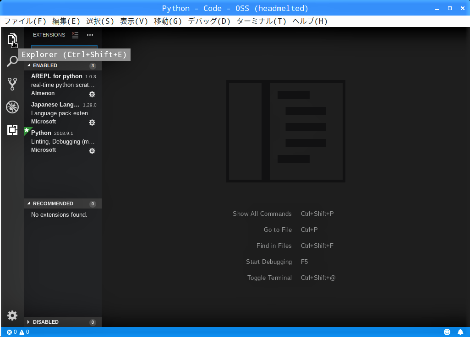This screenshot has height=337, width=470.
Task: Open the ファイル(F) menu
Action: pos(25,21)
